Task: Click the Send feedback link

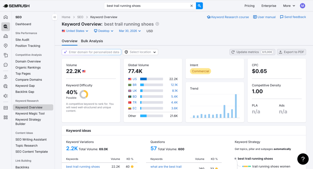Action: 293,17
